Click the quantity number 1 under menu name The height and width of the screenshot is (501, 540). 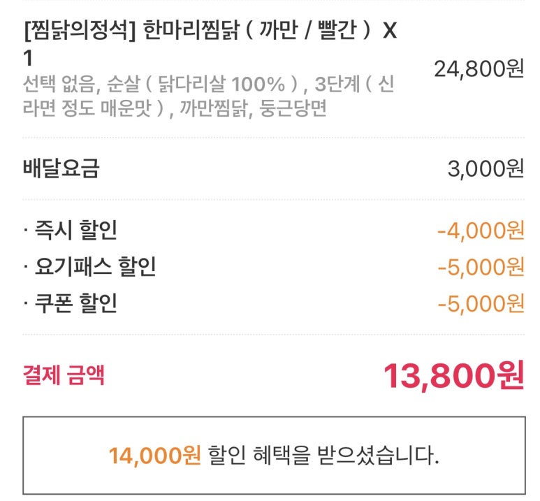click(x=28, y=58)
